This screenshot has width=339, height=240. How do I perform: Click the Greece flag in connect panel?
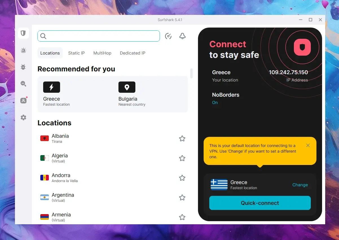click(219, 185)
